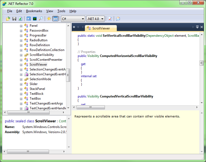Click Visibility link before ComputedVerticalScrollBarVisibility
Viewport: 206px width, 162px height.
tap(93, 96)
